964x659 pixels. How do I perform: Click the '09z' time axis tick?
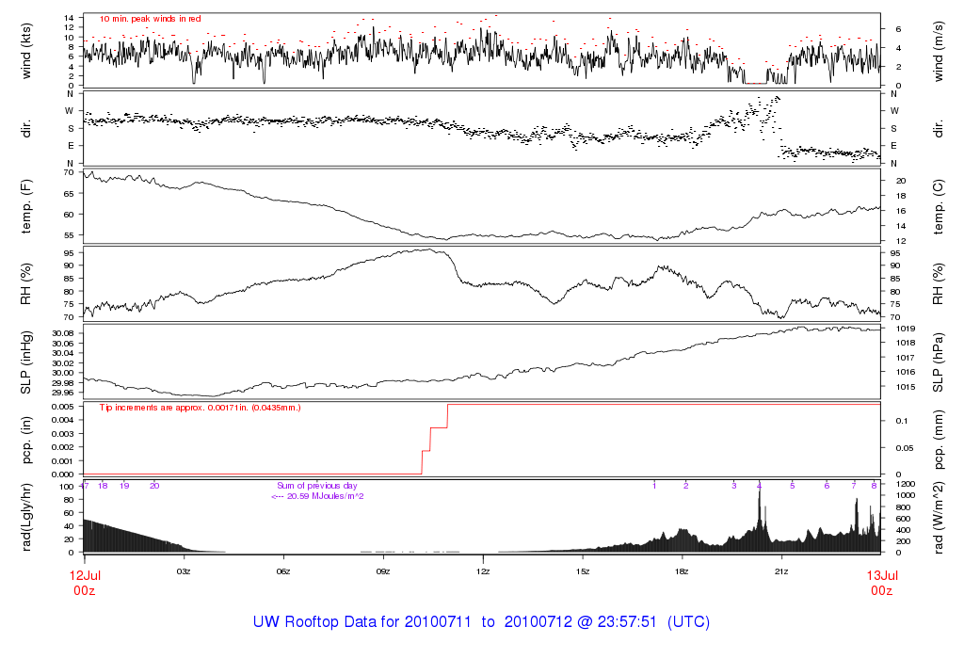click(x=382, y=571)
